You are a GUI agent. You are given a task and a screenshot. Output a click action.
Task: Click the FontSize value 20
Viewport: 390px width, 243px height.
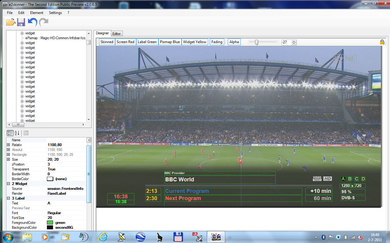click(x=66, y=218)
